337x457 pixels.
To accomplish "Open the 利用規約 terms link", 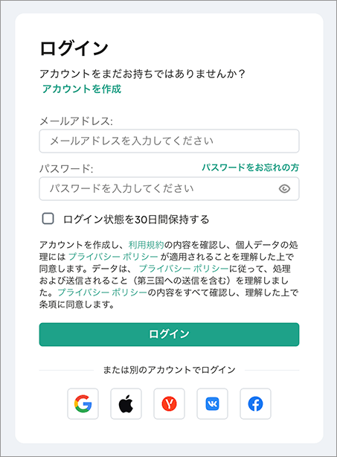I will click(x=147, y=245).
